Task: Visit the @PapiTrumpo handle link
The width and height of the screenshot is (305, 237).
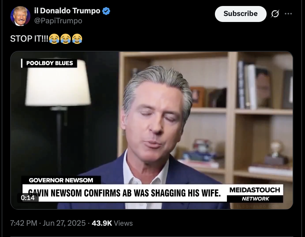Action: pyautogui.click(x=58, y=21)
